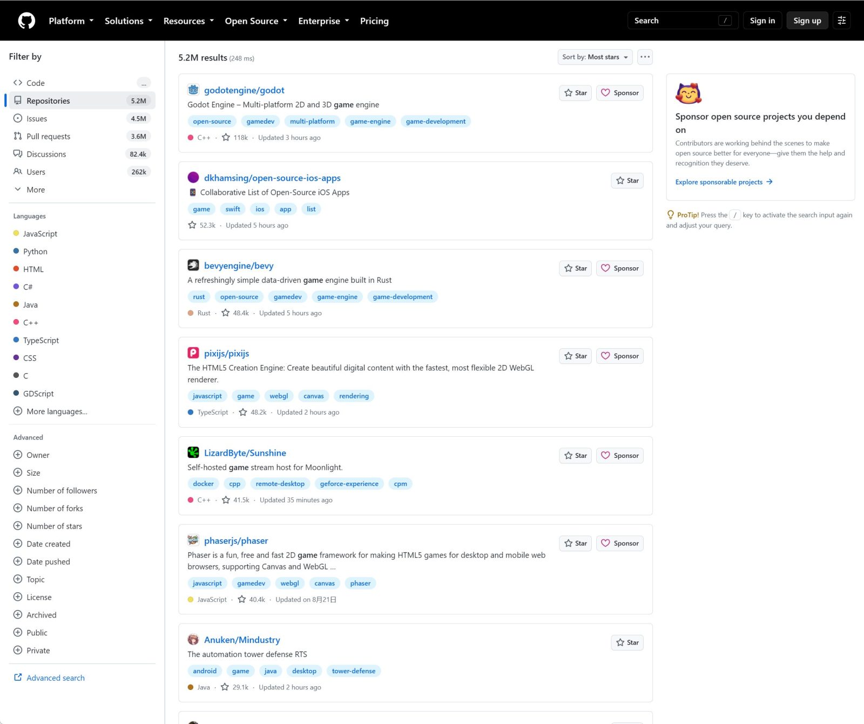
Task: Select the Issues filter
Action: (x=82, y=119)
